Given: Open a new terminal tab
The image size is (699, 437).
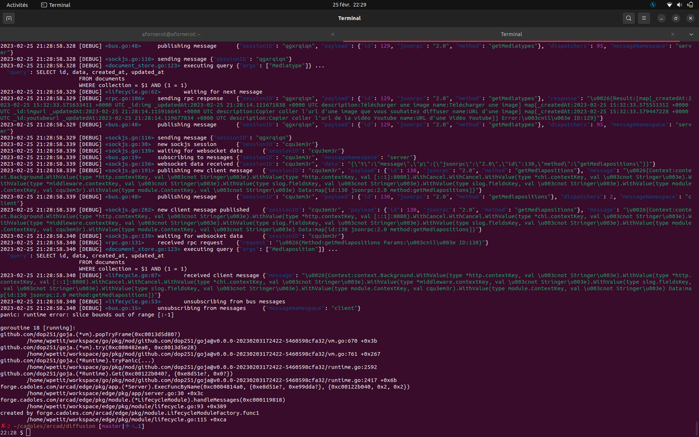Looking at the screenshot, I should (9, 18).
